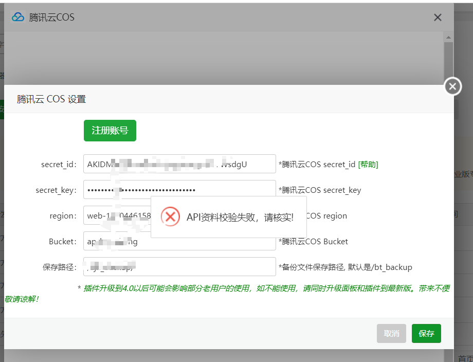Image resolution: width=473 pixels, height=362 pixels.
Task: Focus the 保存路径 input field
Action: [179, 266]
